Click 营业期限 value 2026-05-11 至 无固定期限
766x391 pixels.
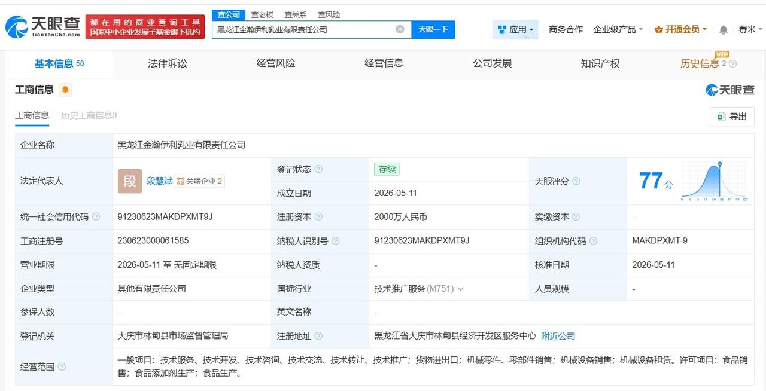(x=167, y=265)
